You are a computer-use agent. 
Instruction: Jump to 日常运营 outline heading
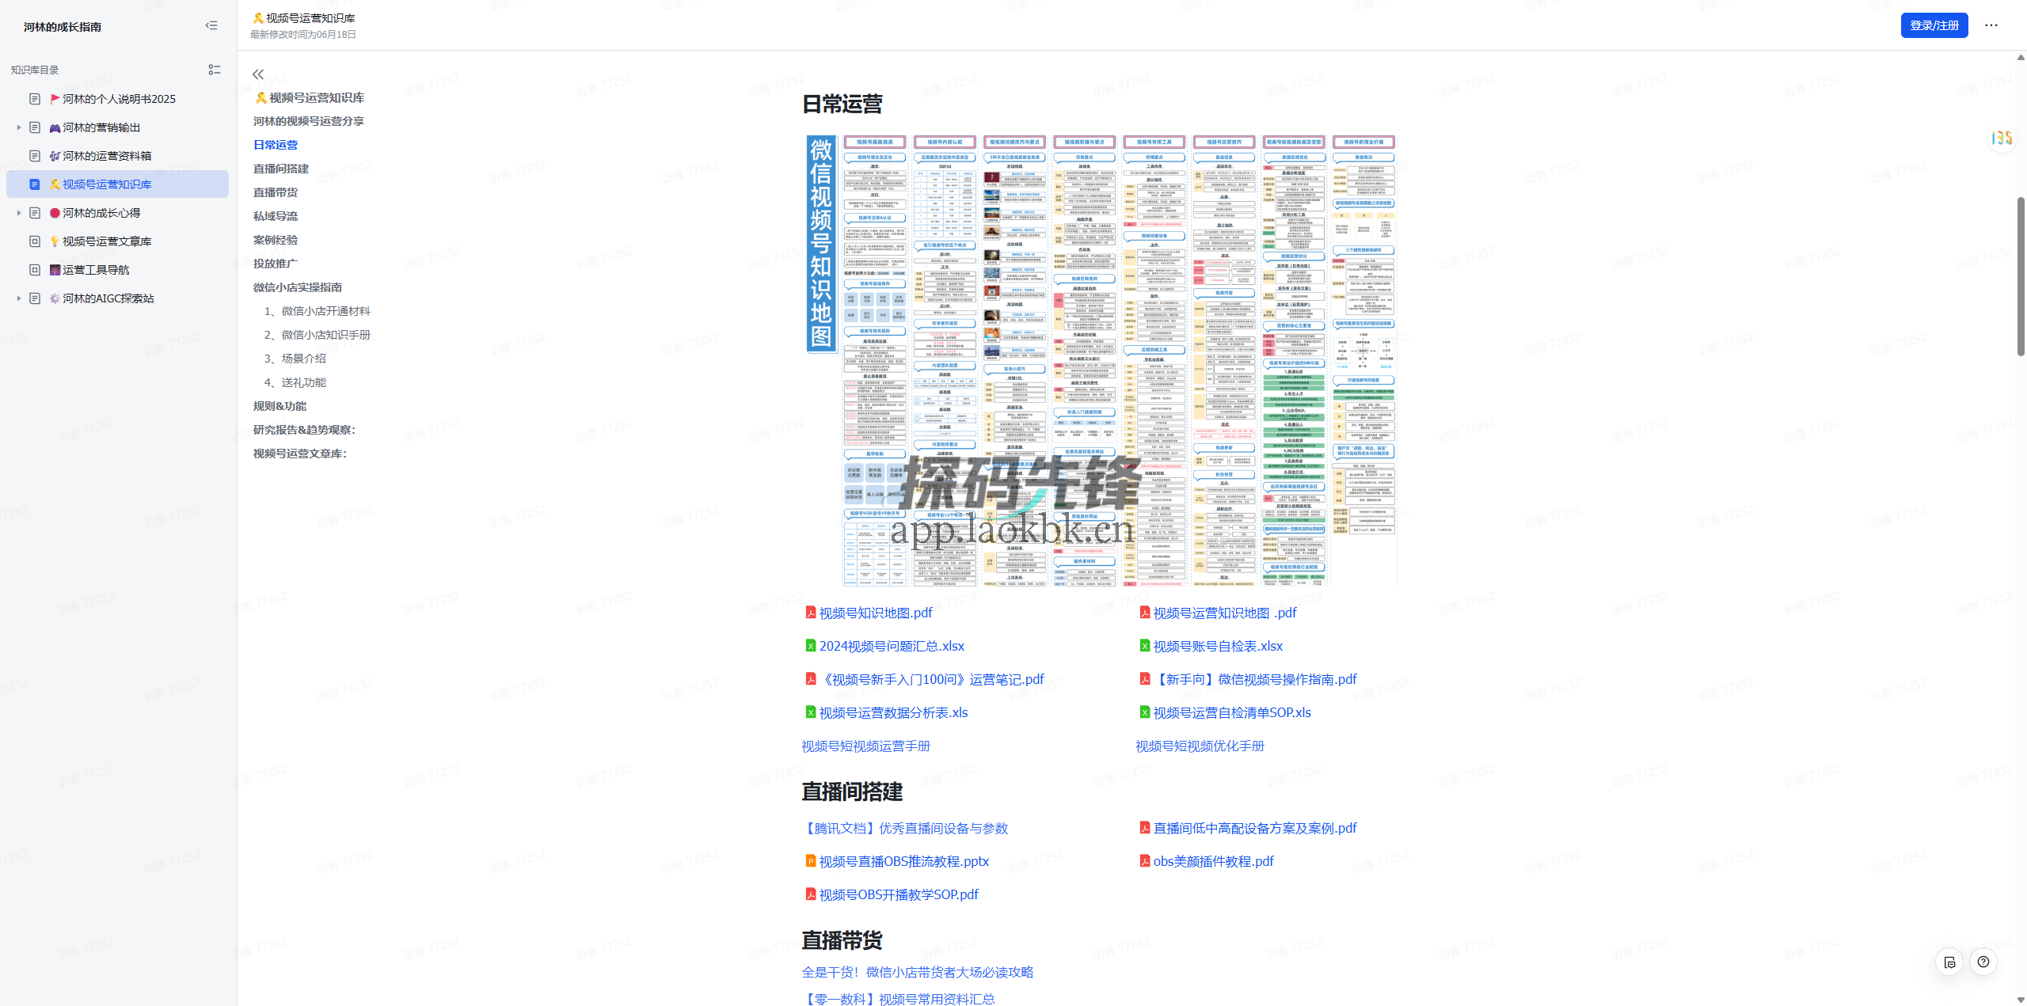coord(276,145)
